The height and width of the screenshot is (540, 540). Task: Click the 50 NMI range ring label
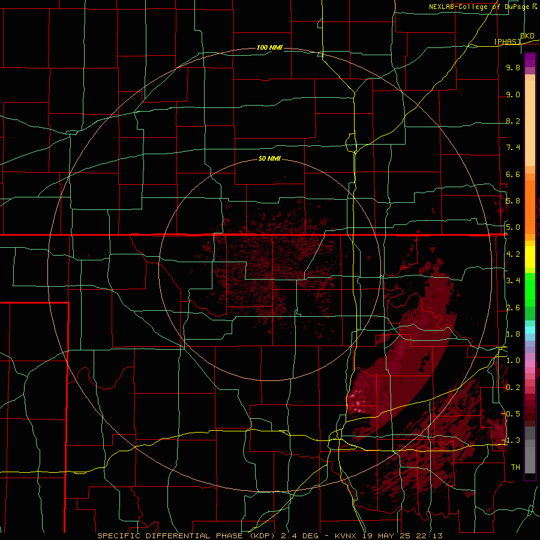pos(269,158)
